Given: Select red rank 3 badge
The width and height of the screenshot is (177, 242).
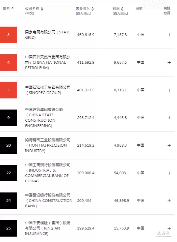Looking at the screenshot, I should (8, 35).
